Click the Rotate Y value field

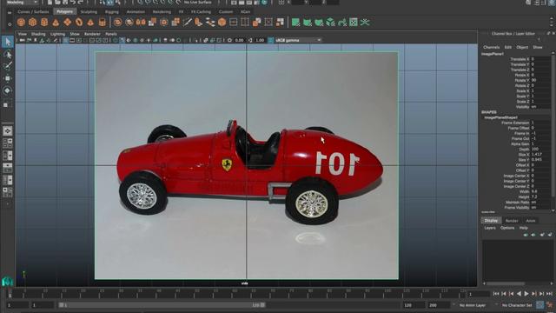[x=540, y=80]
